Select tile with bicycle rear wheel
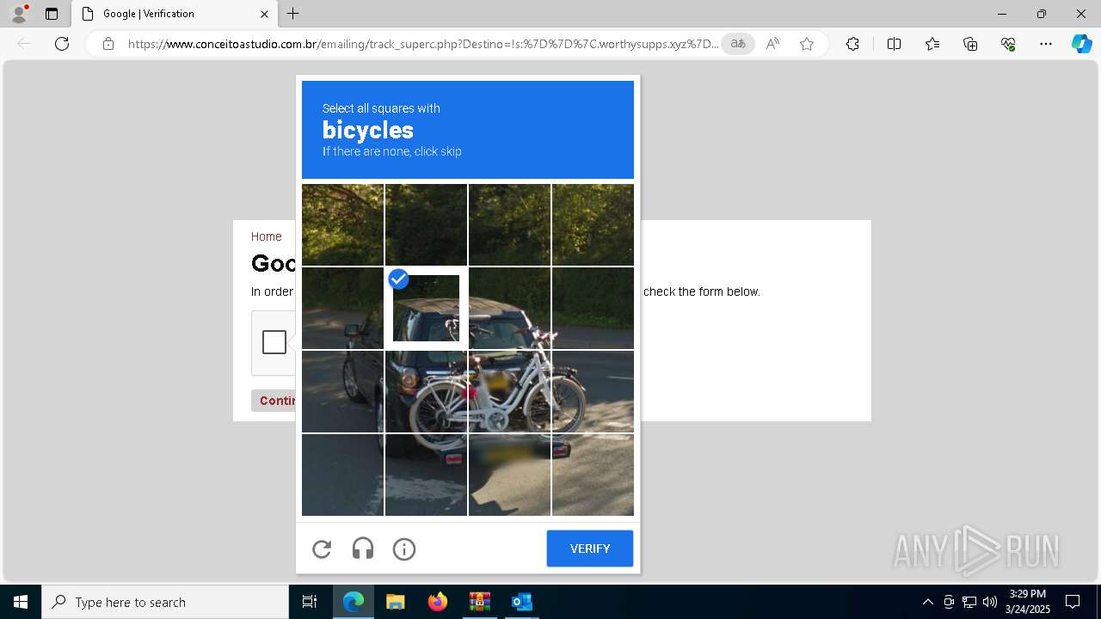 click(426, 391)
